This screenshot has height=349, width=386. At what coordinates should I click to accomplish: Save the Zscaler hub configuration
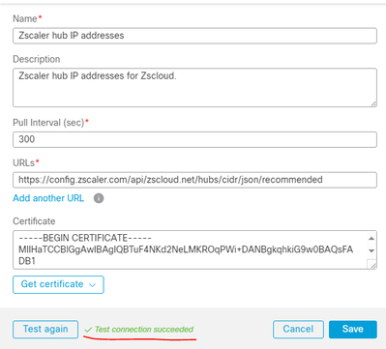coord(353,330)
